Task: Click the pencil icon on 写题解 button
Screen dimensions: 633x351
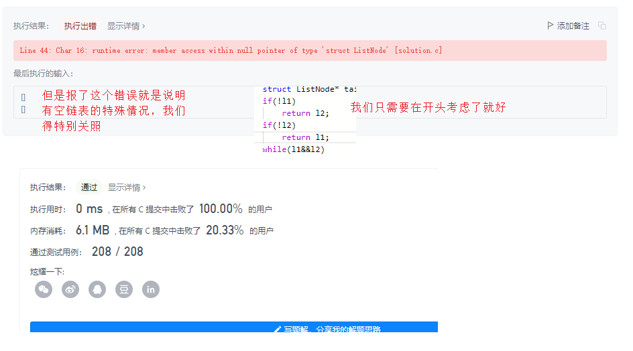Action: tap(278, 330)
